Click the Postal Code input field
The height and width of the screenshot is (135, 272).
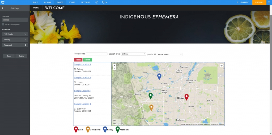[x=96, y=54]
